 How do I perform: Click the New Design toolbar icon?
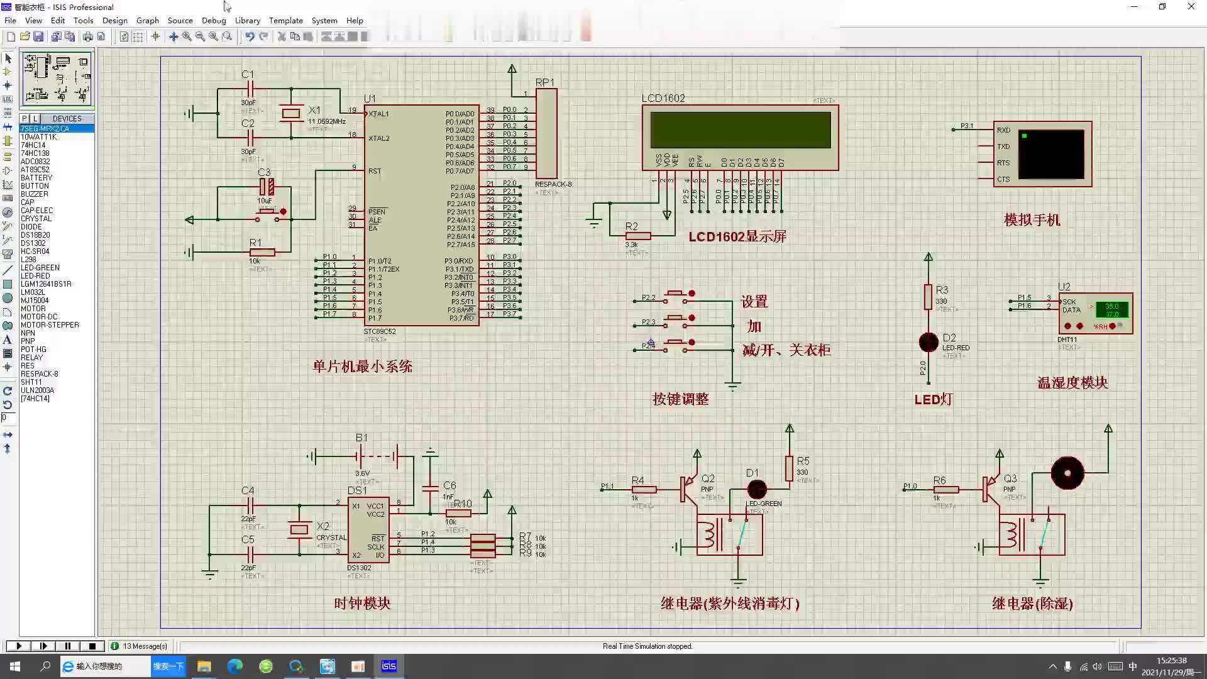click(x=11, y=36)
